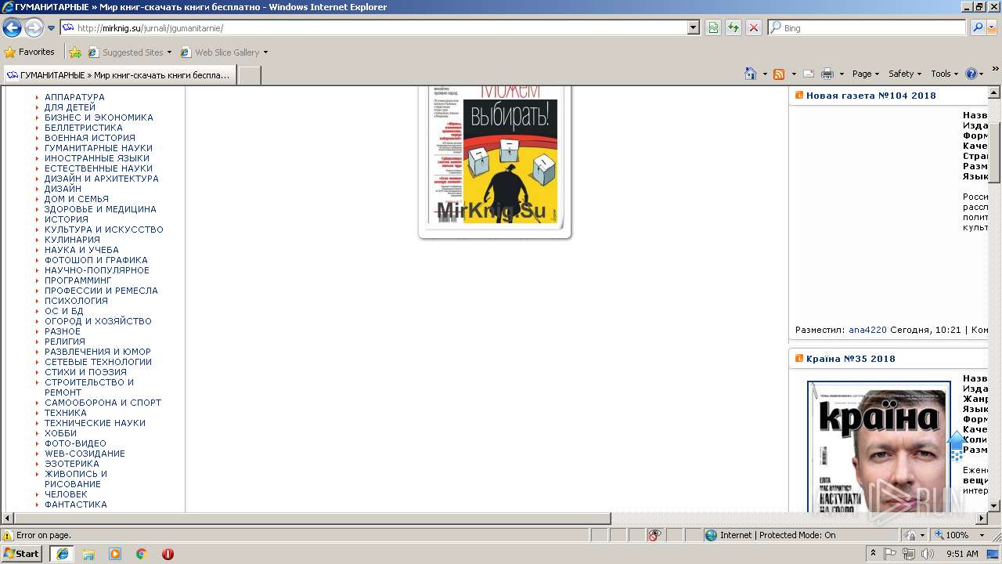The image size is (1002, 564).
Task: Click the ИНОСТРАННЫЕ ЯЗЫКИ category text
Action: pos(97,158)
